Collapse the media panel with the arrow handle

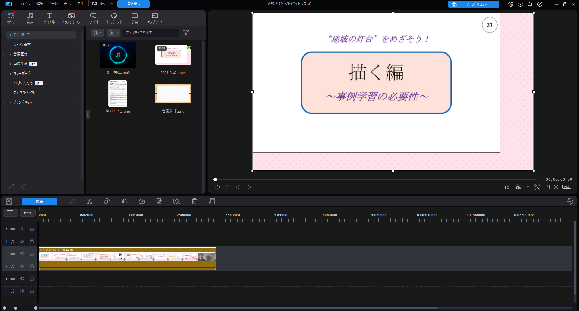[x=87, y=114]
